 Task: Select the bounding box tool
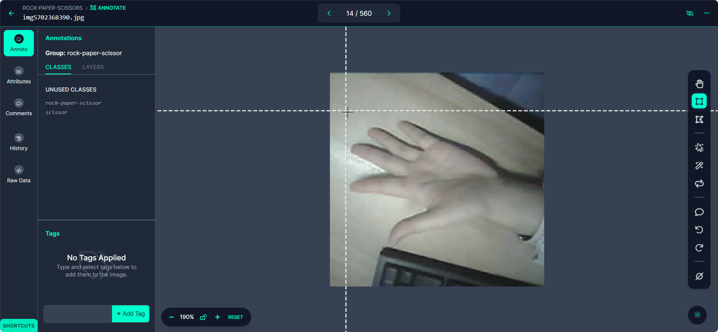point(699,101)
